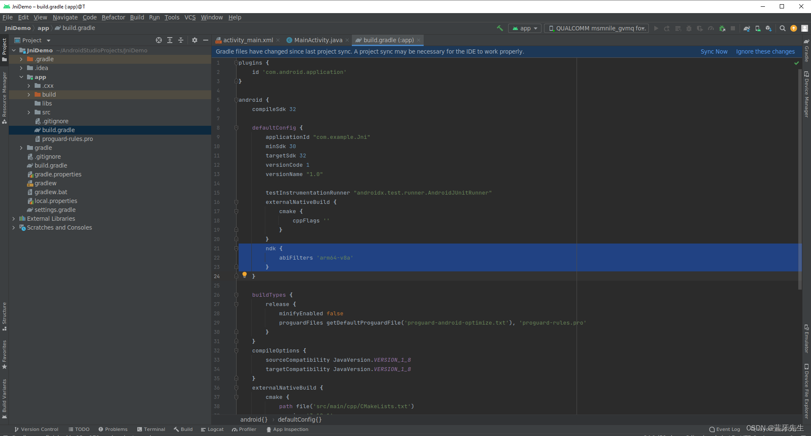Open the app run configuration dropdown
The width and height of the screenshot is (811, 436).
[525, 28]
